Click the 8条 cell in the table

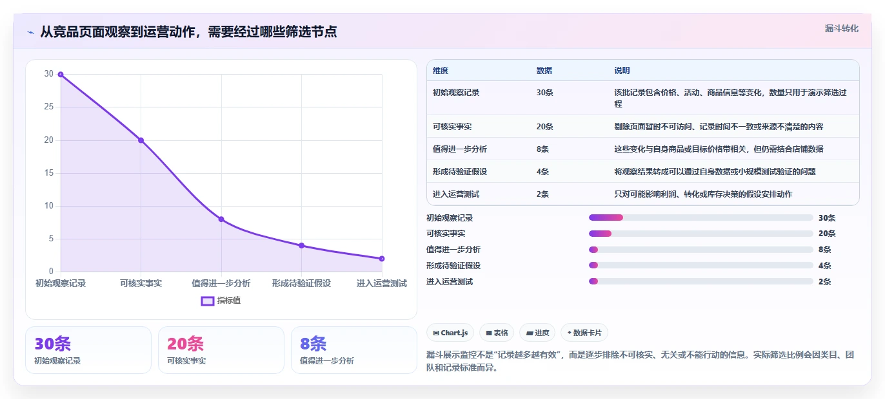542,149
